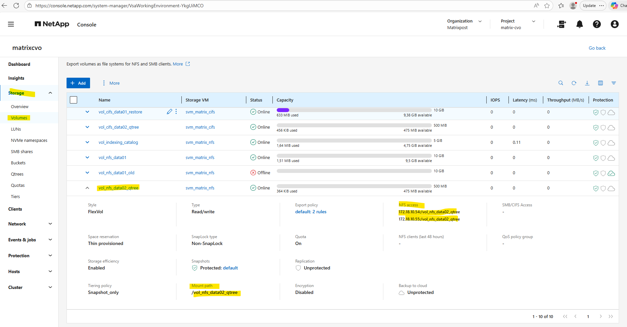Open the user account profile icon
The image size is (627, 327).
pos(614,24)
